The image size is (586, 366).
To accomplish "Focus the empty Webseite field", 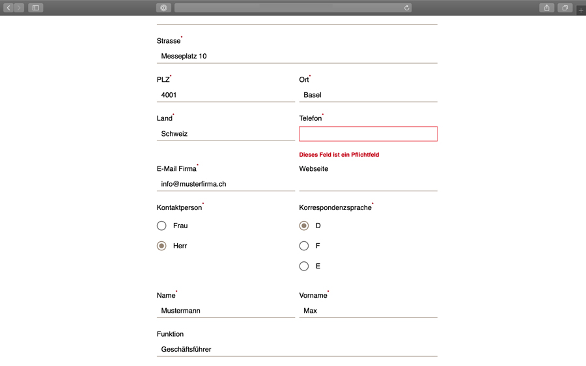I will 368,184.
